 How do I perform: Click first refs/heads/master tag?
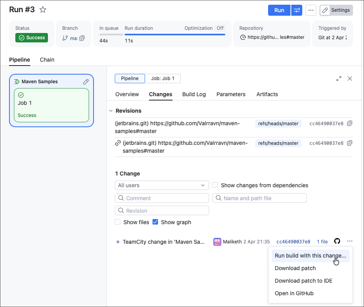click(x=278, y=124)
